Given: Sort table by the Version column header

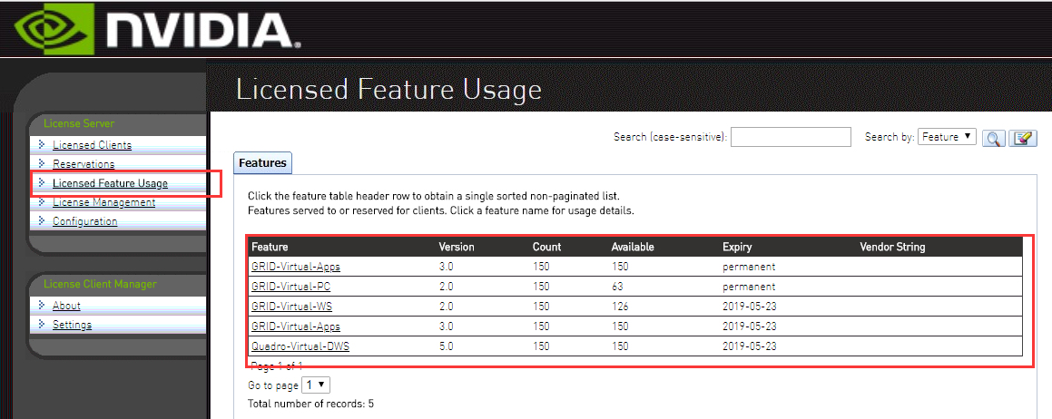Looking at the screenshot, I should (x=457, y=247).
